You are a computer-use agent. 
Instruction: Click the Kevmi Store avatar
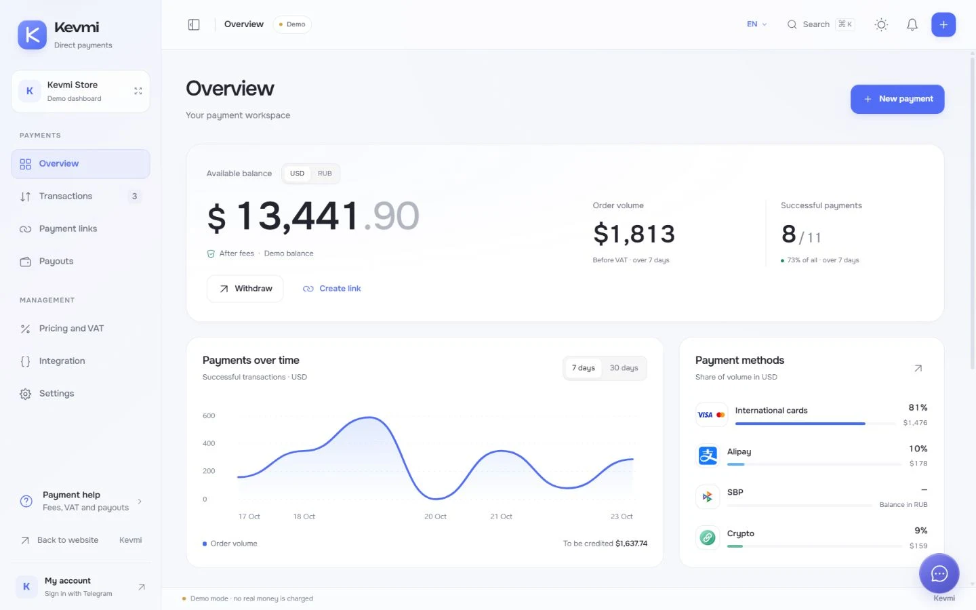[29, 91]
